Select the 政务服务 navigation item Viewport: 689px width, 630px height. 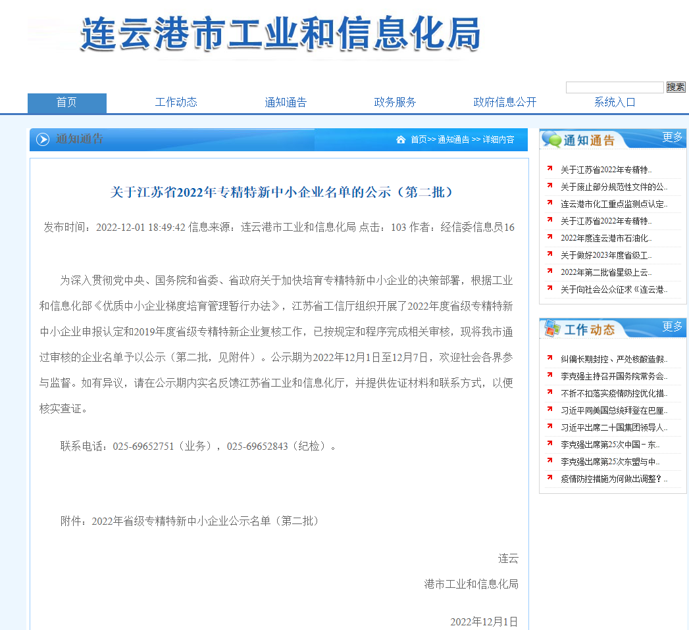point(395,103)
